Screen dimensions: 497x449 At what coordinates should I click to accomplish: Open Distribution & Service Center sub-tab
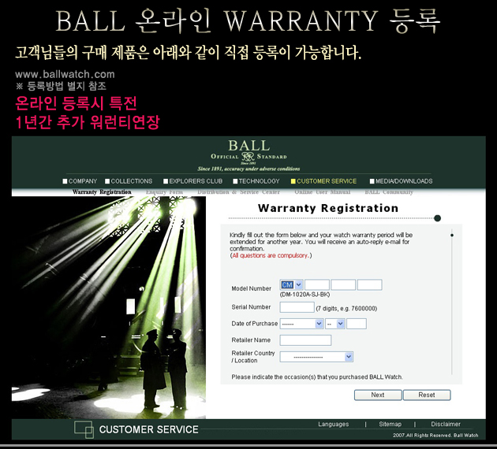point(239,191)
